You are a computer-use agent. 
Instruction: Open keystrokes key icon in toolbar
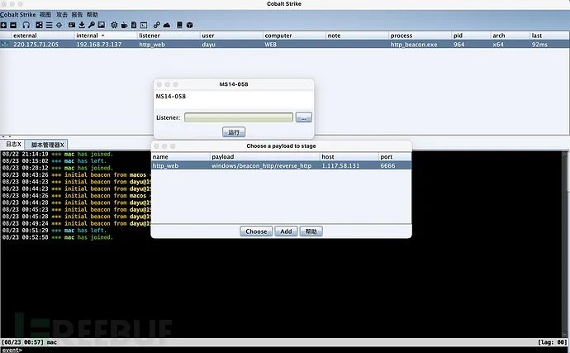[91, 25]
